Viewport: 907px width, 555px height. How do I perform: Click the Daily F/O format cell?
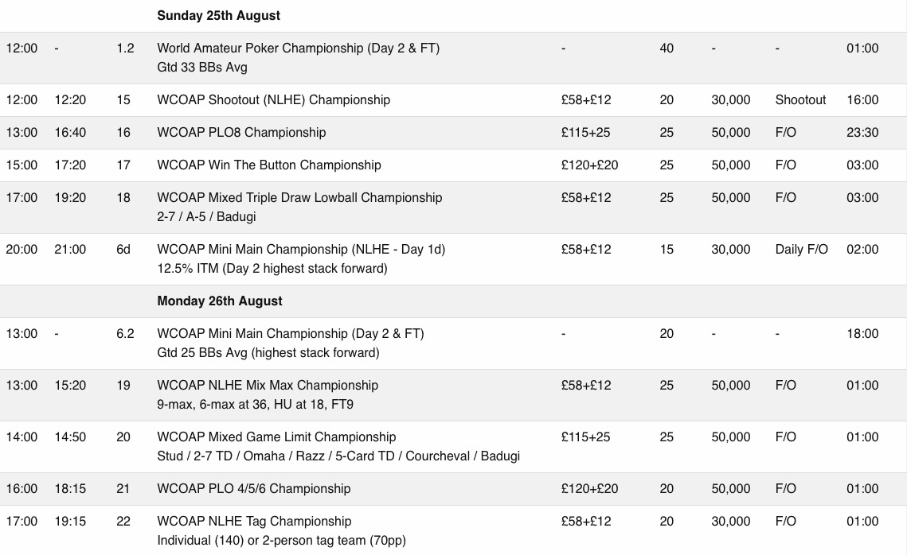[x=802, y=250]
